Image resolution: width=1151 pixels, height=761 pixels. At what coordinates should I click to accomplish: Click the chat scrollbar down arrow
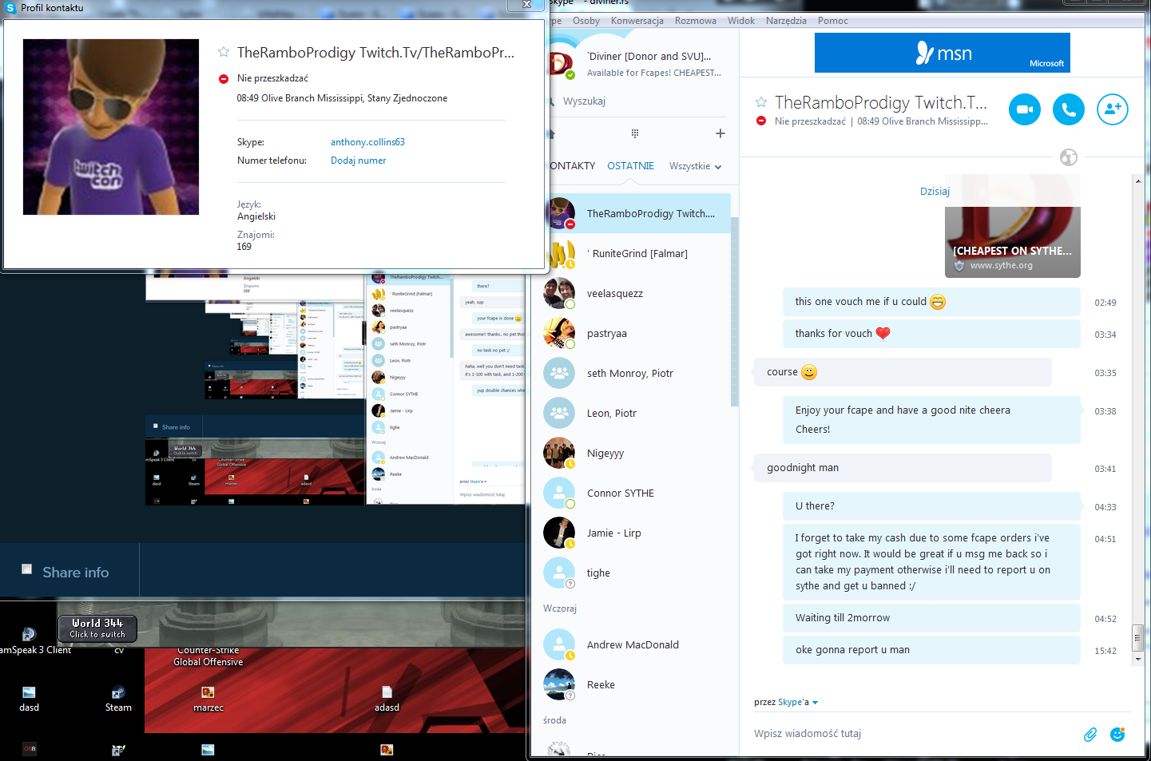coord(1137,660)
